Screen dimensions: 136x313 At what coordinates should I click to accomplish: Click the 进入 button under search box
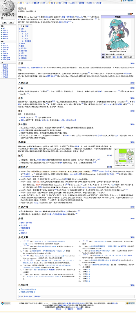tap(5, 23)
